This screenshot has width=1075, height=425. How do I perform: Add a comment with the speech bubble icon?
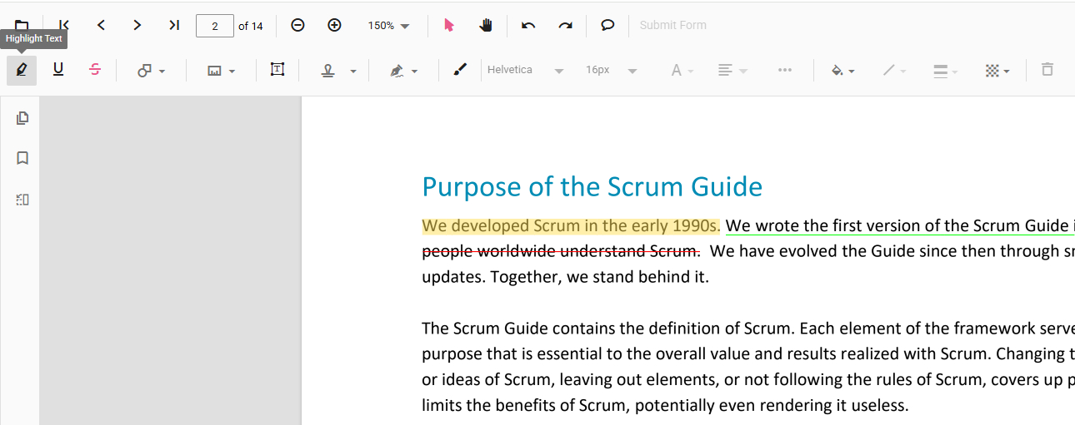pos(607,26)
